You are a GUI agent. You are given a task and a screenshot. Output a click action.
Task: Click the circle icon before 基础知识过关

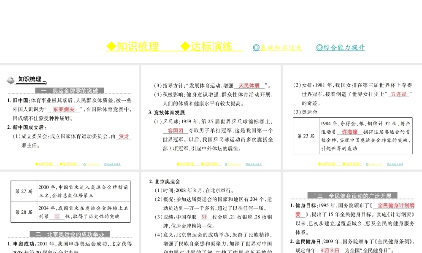(256, 48)
